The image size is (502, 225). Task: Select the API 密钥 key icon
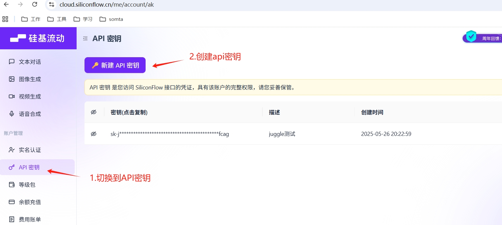12,167
